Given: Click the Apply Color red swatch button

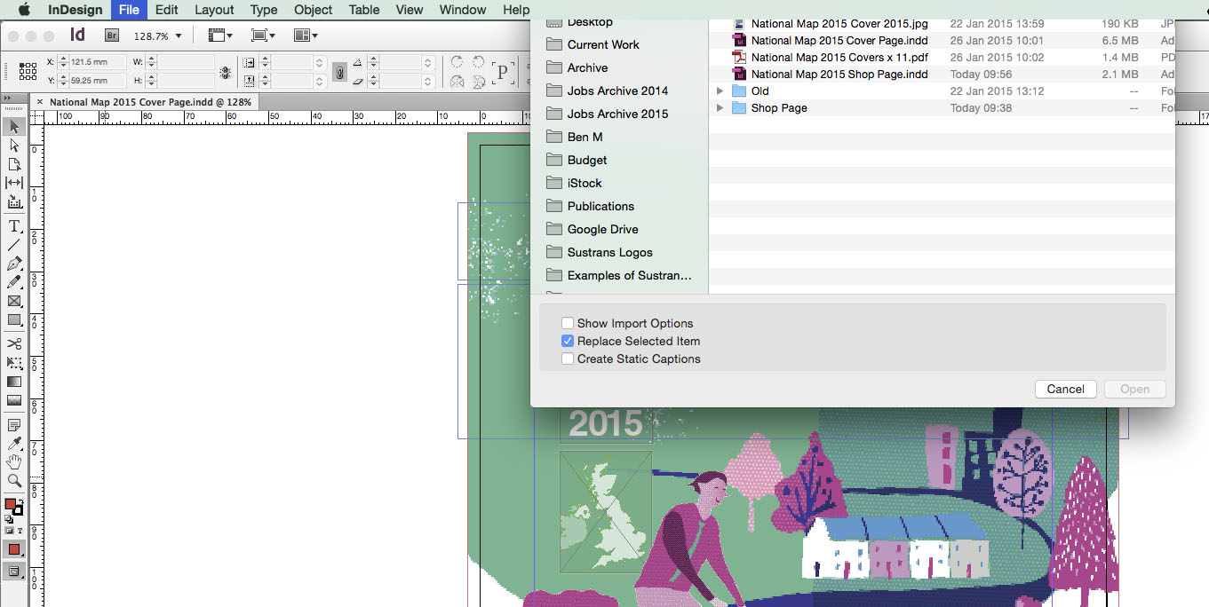Looking at the screenshot, I should [x=14, y=549].
